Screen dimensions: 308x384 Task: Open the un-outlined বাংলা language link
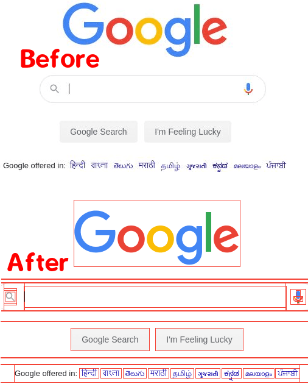point(99,165)
